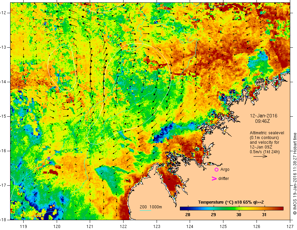The width and height of the screenshot is (297, 230).
Task: Click latitude axis label '-18'
Action: coord(3,220)
